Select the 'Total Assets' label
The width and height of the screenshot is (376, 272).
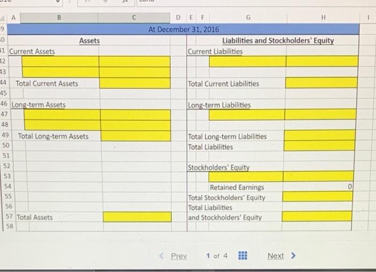34,217
